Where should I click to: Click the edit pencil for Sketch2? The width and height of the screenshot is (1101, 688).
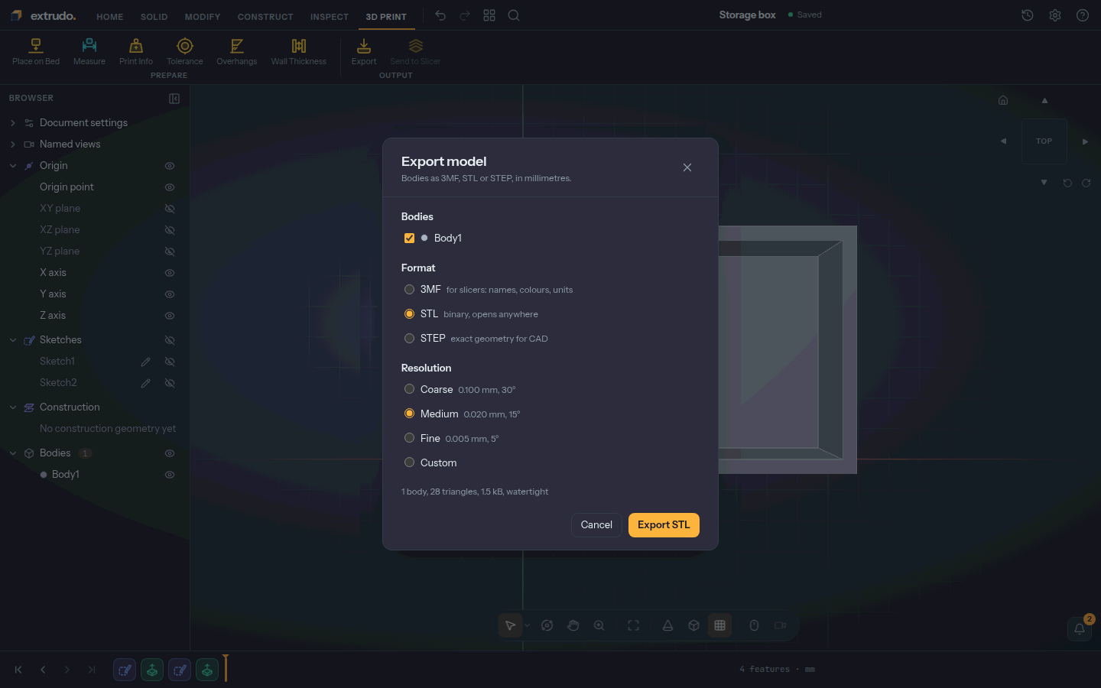pos(145,383)
